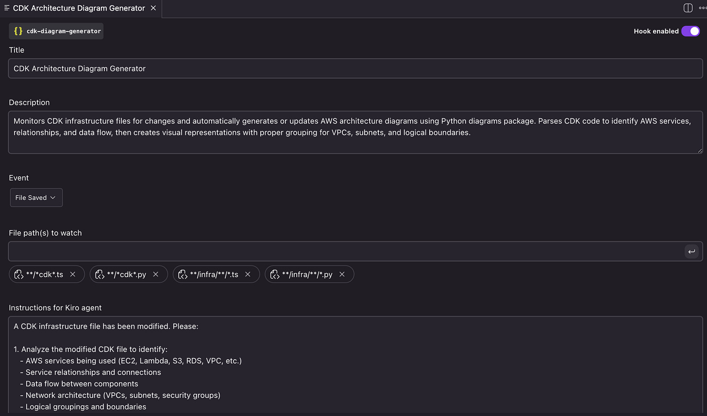Click the enter arrow button in path input

[691, 252]
